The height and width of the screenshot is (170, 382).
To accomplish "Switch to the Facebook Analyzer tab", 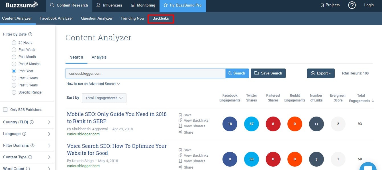I will click(x=56, y=18).
